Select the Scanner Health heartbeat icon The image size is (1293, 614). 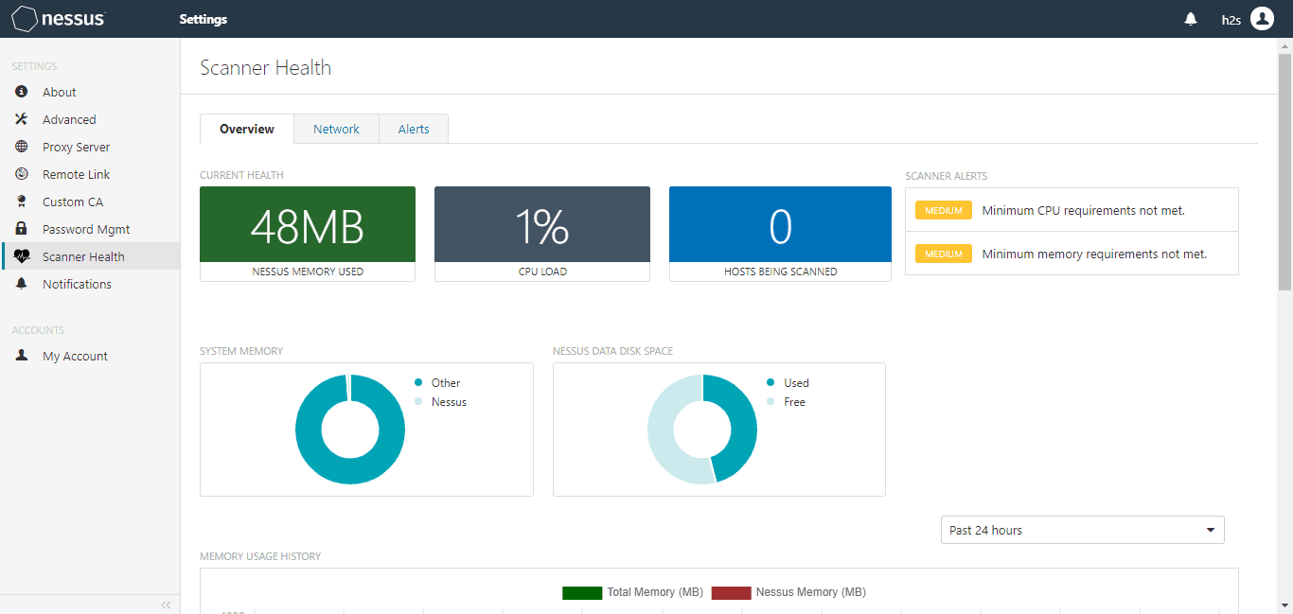point(21,256)
